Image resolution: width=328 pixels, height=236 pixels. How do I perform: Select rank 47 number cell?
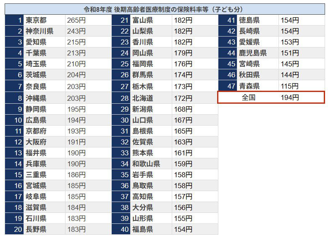click(228, 86)
